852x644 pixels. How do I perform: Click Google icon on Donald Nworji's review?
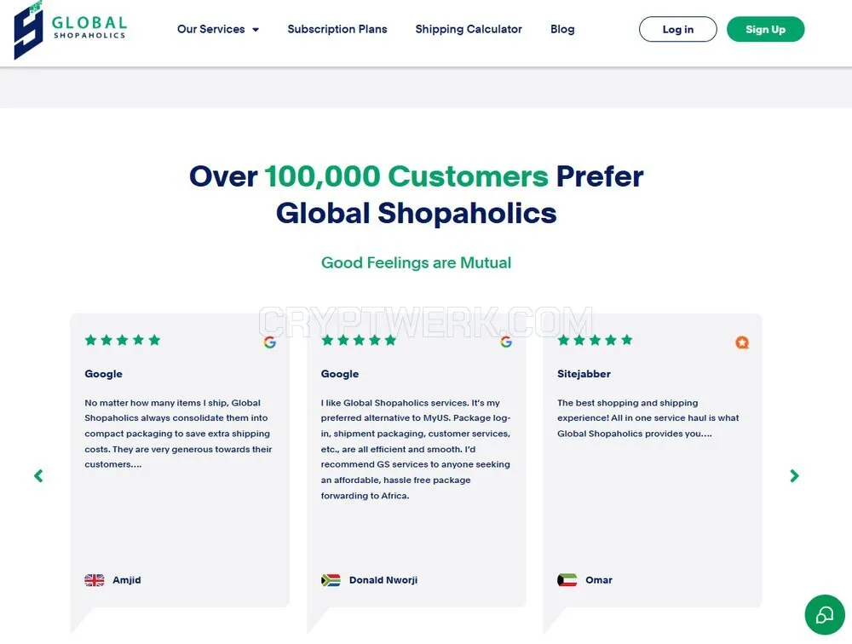tap(506, 342)
